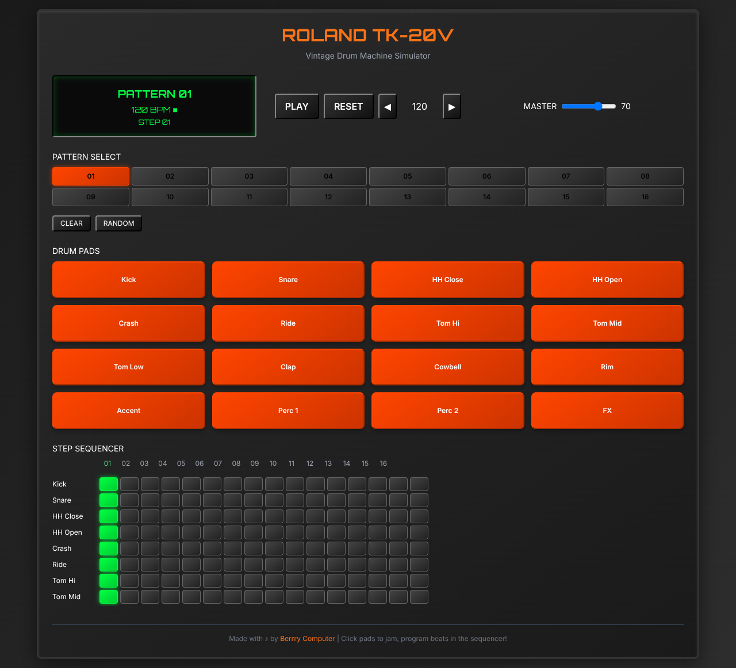736x668 pixels.
Task: Play the Cowbell pad
Action: tap(447, 367)
